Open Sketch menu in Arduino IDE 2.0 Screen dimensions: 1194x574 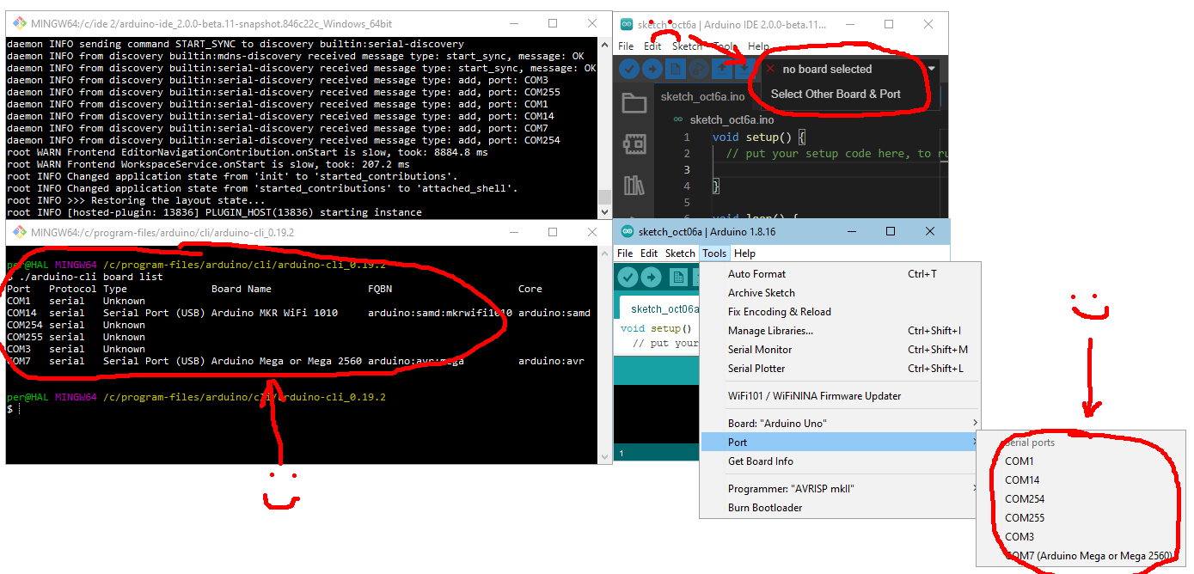click(x=687, y=46)
